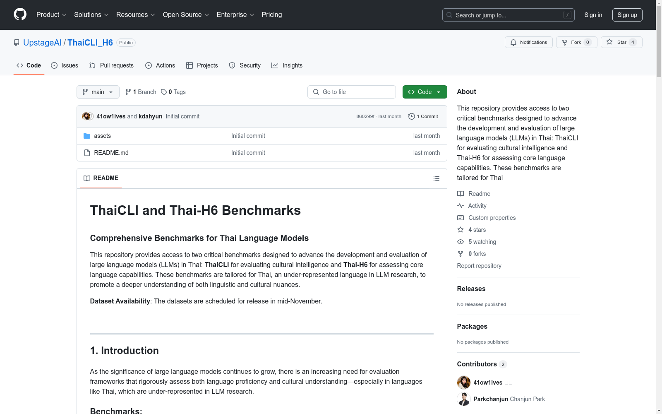Click the Parkchanjun contributor name
Screen dimensions: 662x414
click(491, 399)
